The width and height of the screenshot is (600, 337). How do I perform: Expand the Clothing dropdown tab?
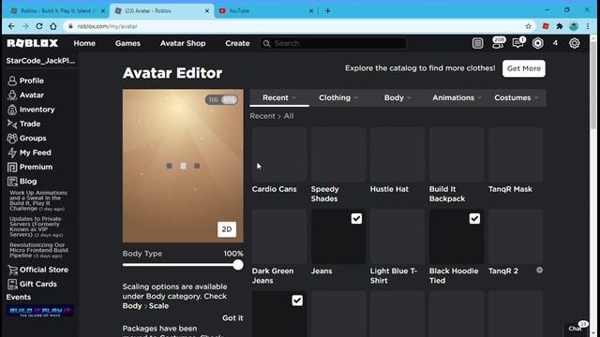[338, 97]
